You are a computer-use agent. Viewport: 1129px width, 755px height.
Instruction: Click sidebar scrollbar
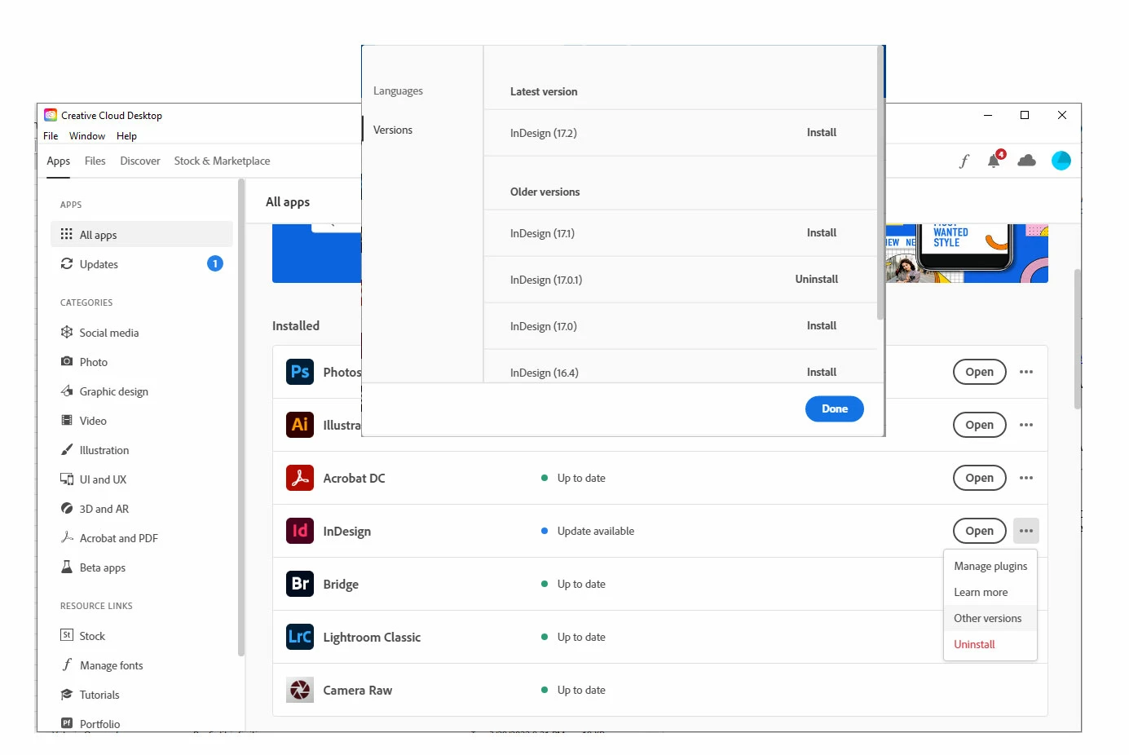[241, 417]
